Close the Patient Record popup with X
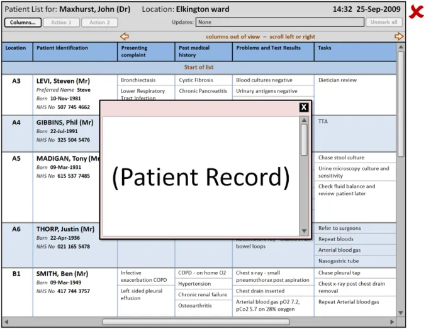The height and width of the screenshot is (329, 426). click(x=304, y=107)
